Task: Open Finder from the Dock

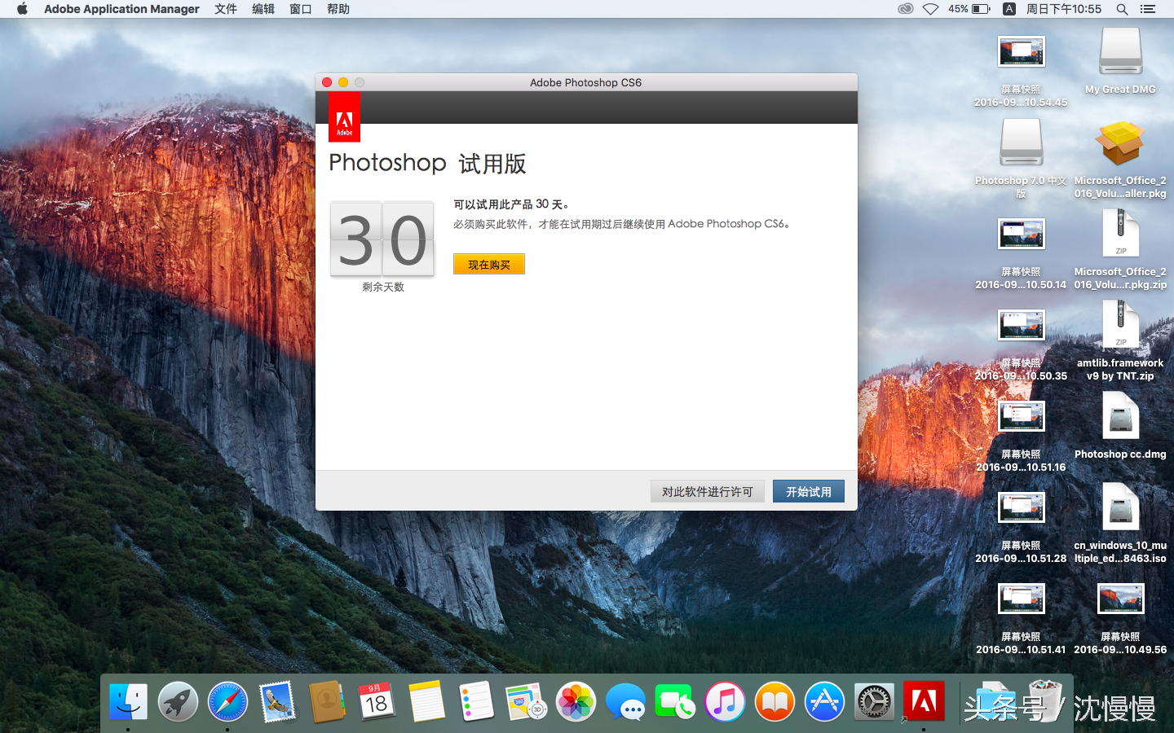Action: pyautogui.click(x=129, y=701)
